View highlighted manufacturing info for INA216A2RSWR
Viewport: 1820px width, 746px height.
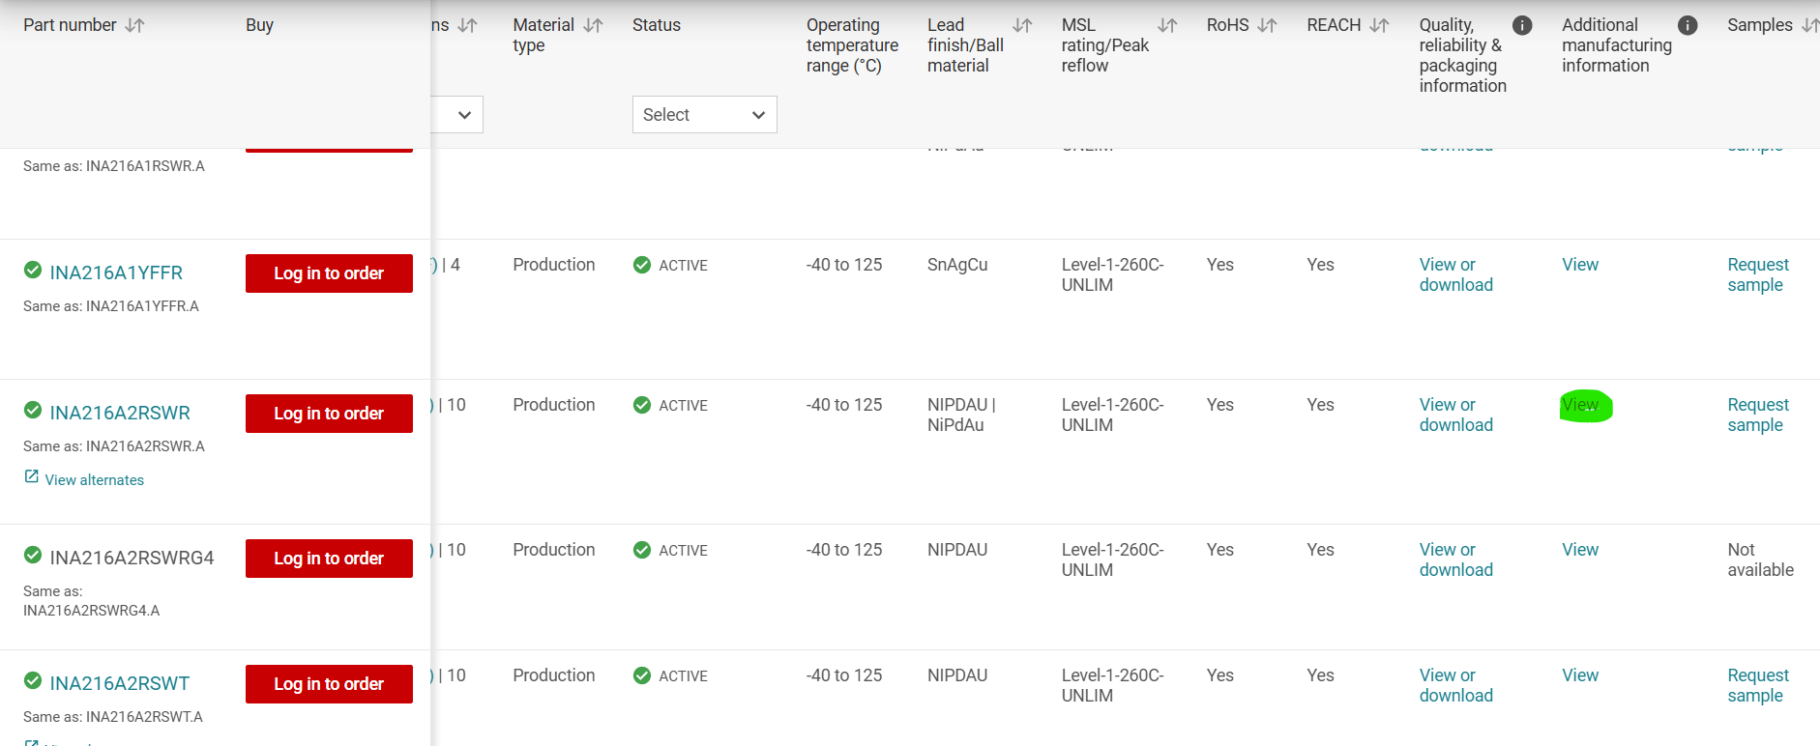1580,405
